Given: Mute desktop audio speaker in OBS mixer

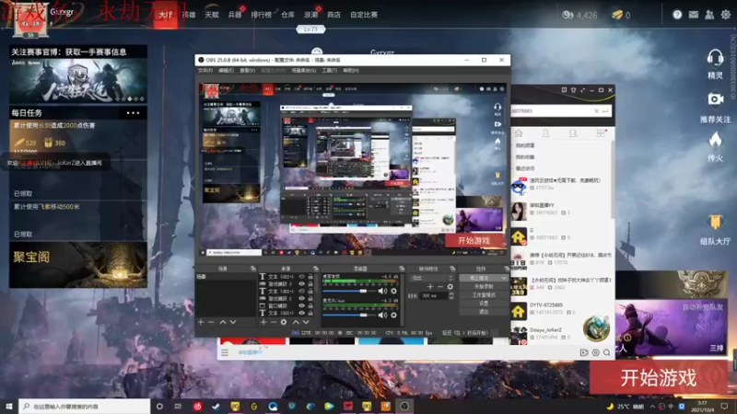Looking at the screenshot, I should pyautogui.click(x=382, y=291).
